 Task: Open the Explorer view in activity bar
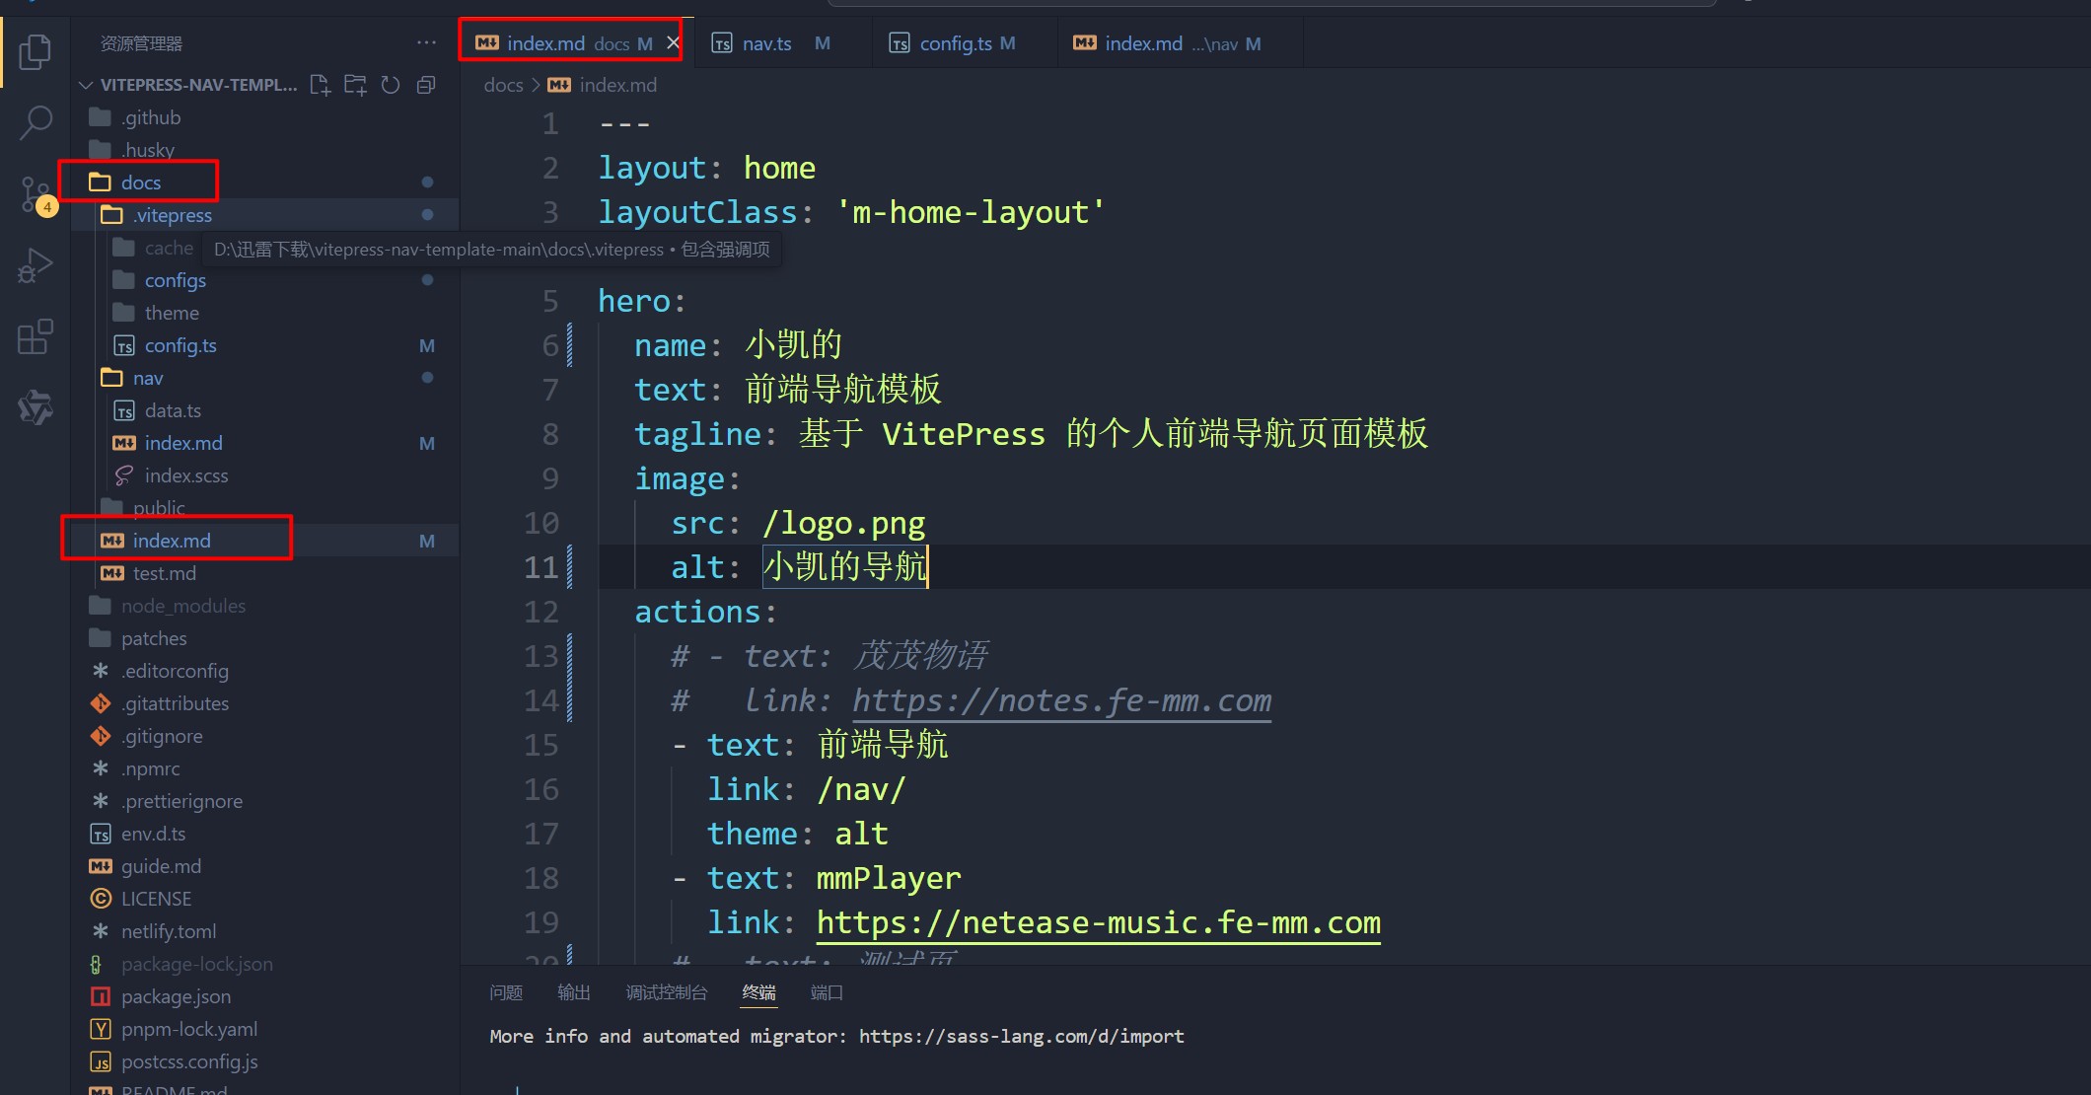[x=36, y=51]
